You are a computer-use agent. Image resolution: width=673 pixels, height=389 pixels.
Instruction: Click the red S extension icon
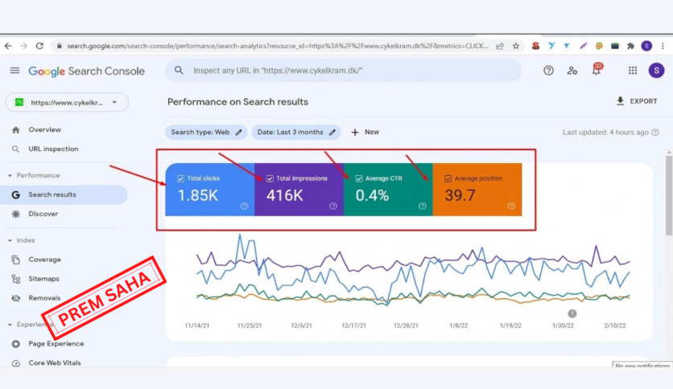coord(535,46)
